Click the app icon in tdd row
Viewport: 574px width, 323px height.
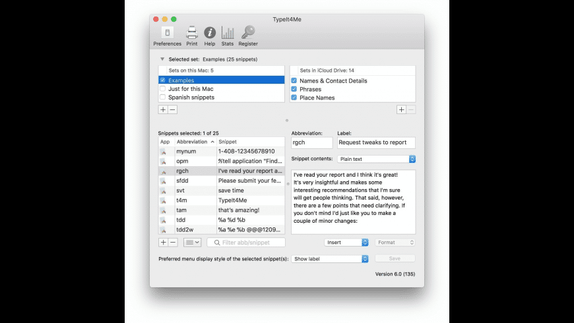click(x=163, y=220)
